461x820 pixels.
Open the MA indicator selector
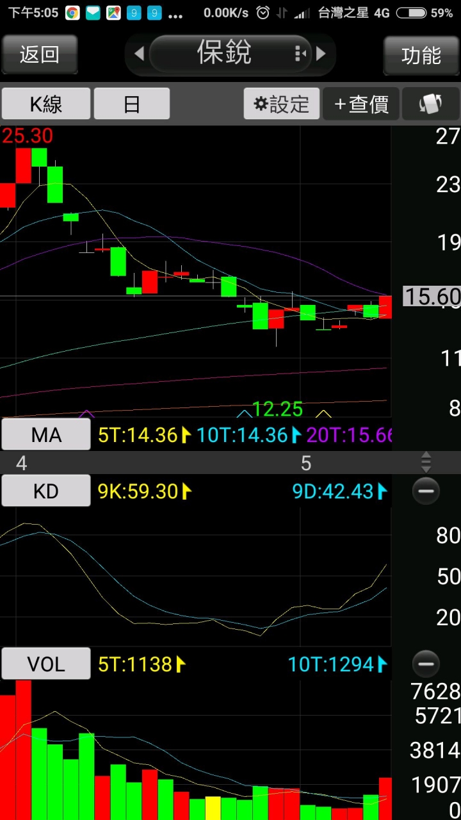point(46,435)
